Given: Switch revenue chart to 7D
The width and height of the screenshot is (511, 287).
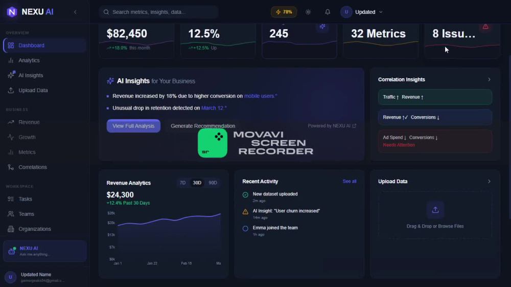Looking at the screenshot, I should [182, 183].
